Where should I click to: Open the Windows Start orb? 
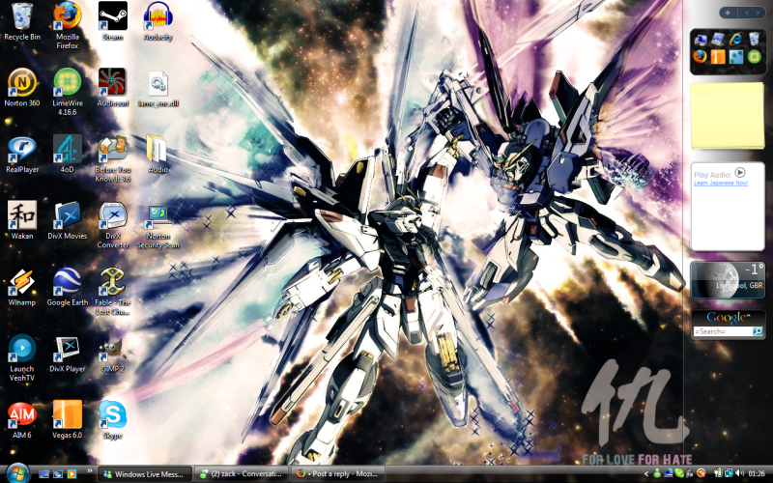[17, 473]
